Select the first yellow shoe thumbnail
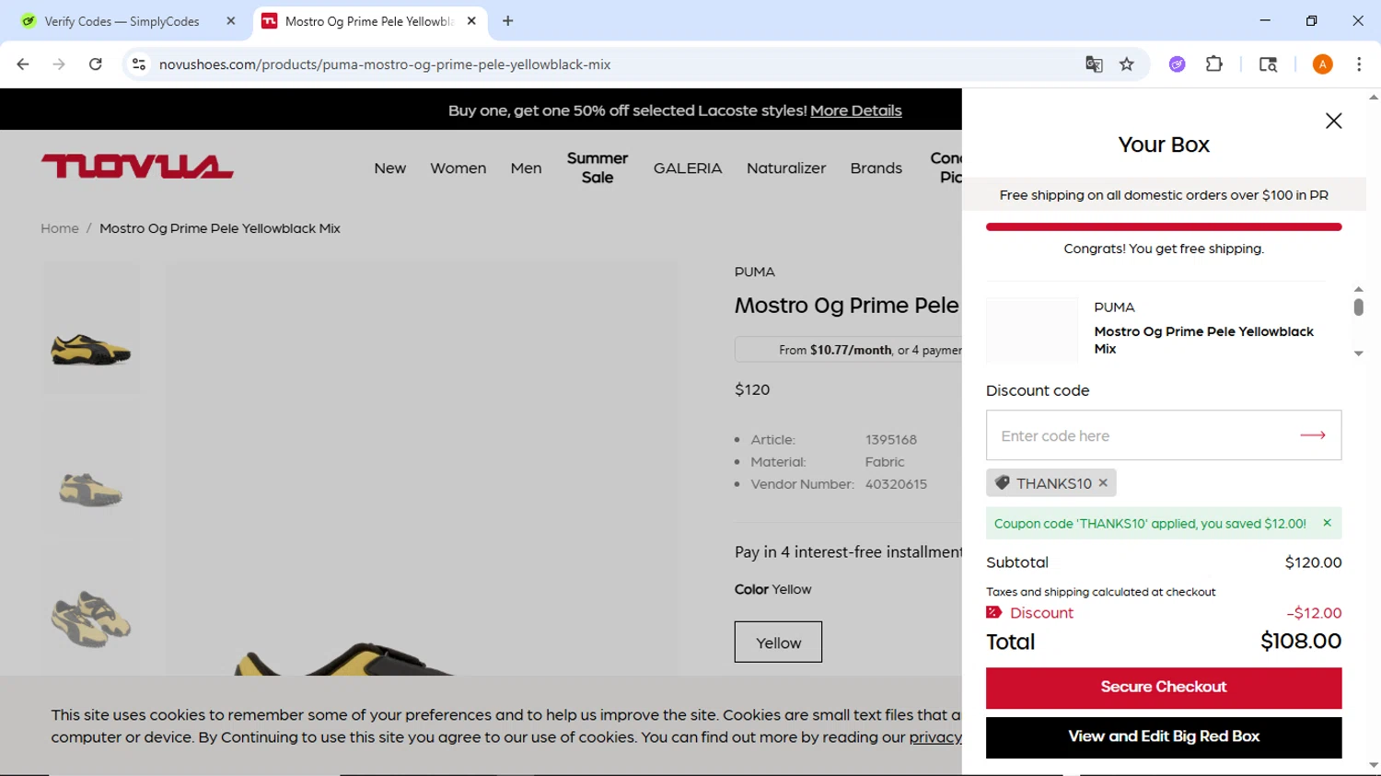The height and width of the screenshot is (776, 1381). [x=90, y=351]
